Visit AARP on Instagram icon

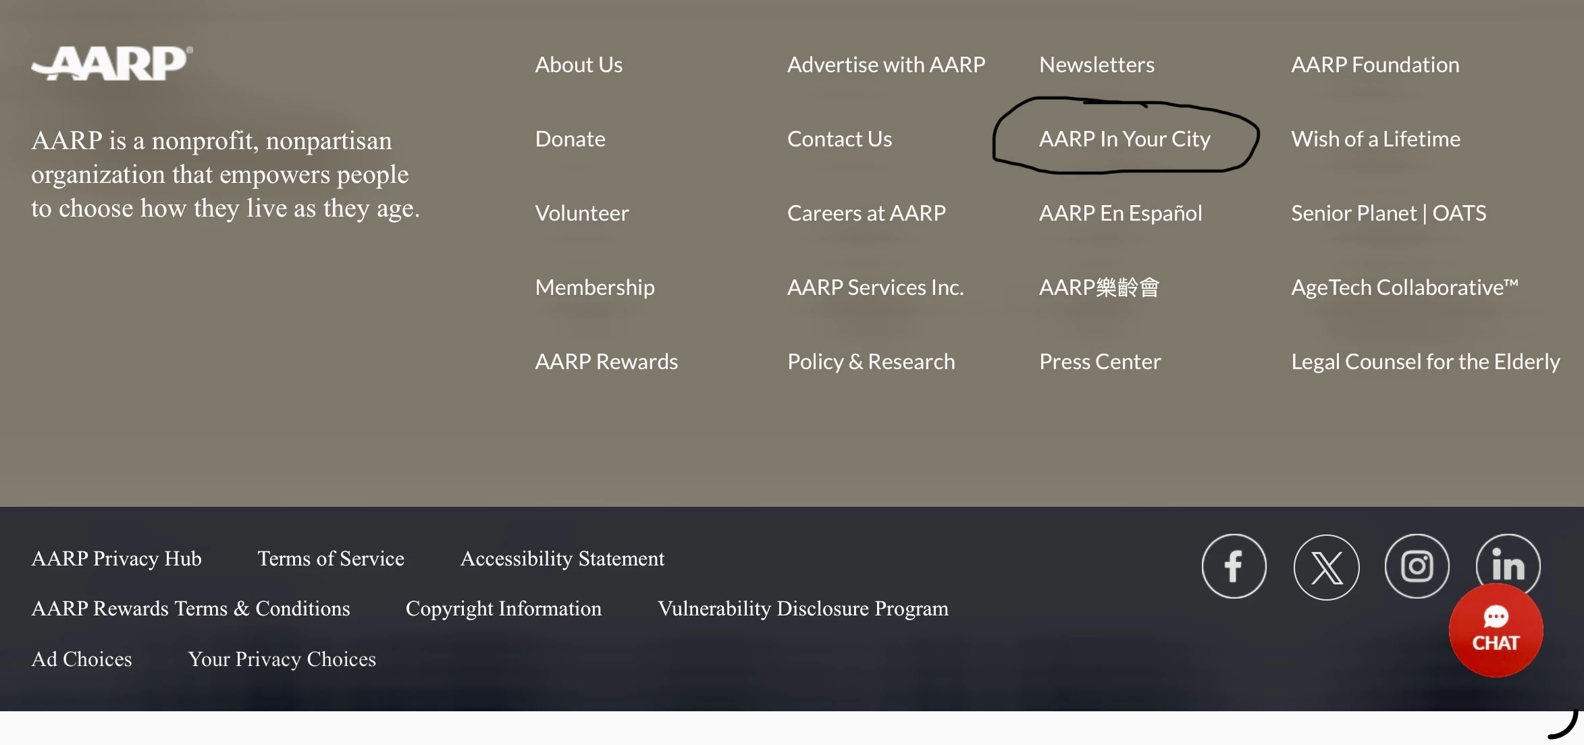point(1417,566)
